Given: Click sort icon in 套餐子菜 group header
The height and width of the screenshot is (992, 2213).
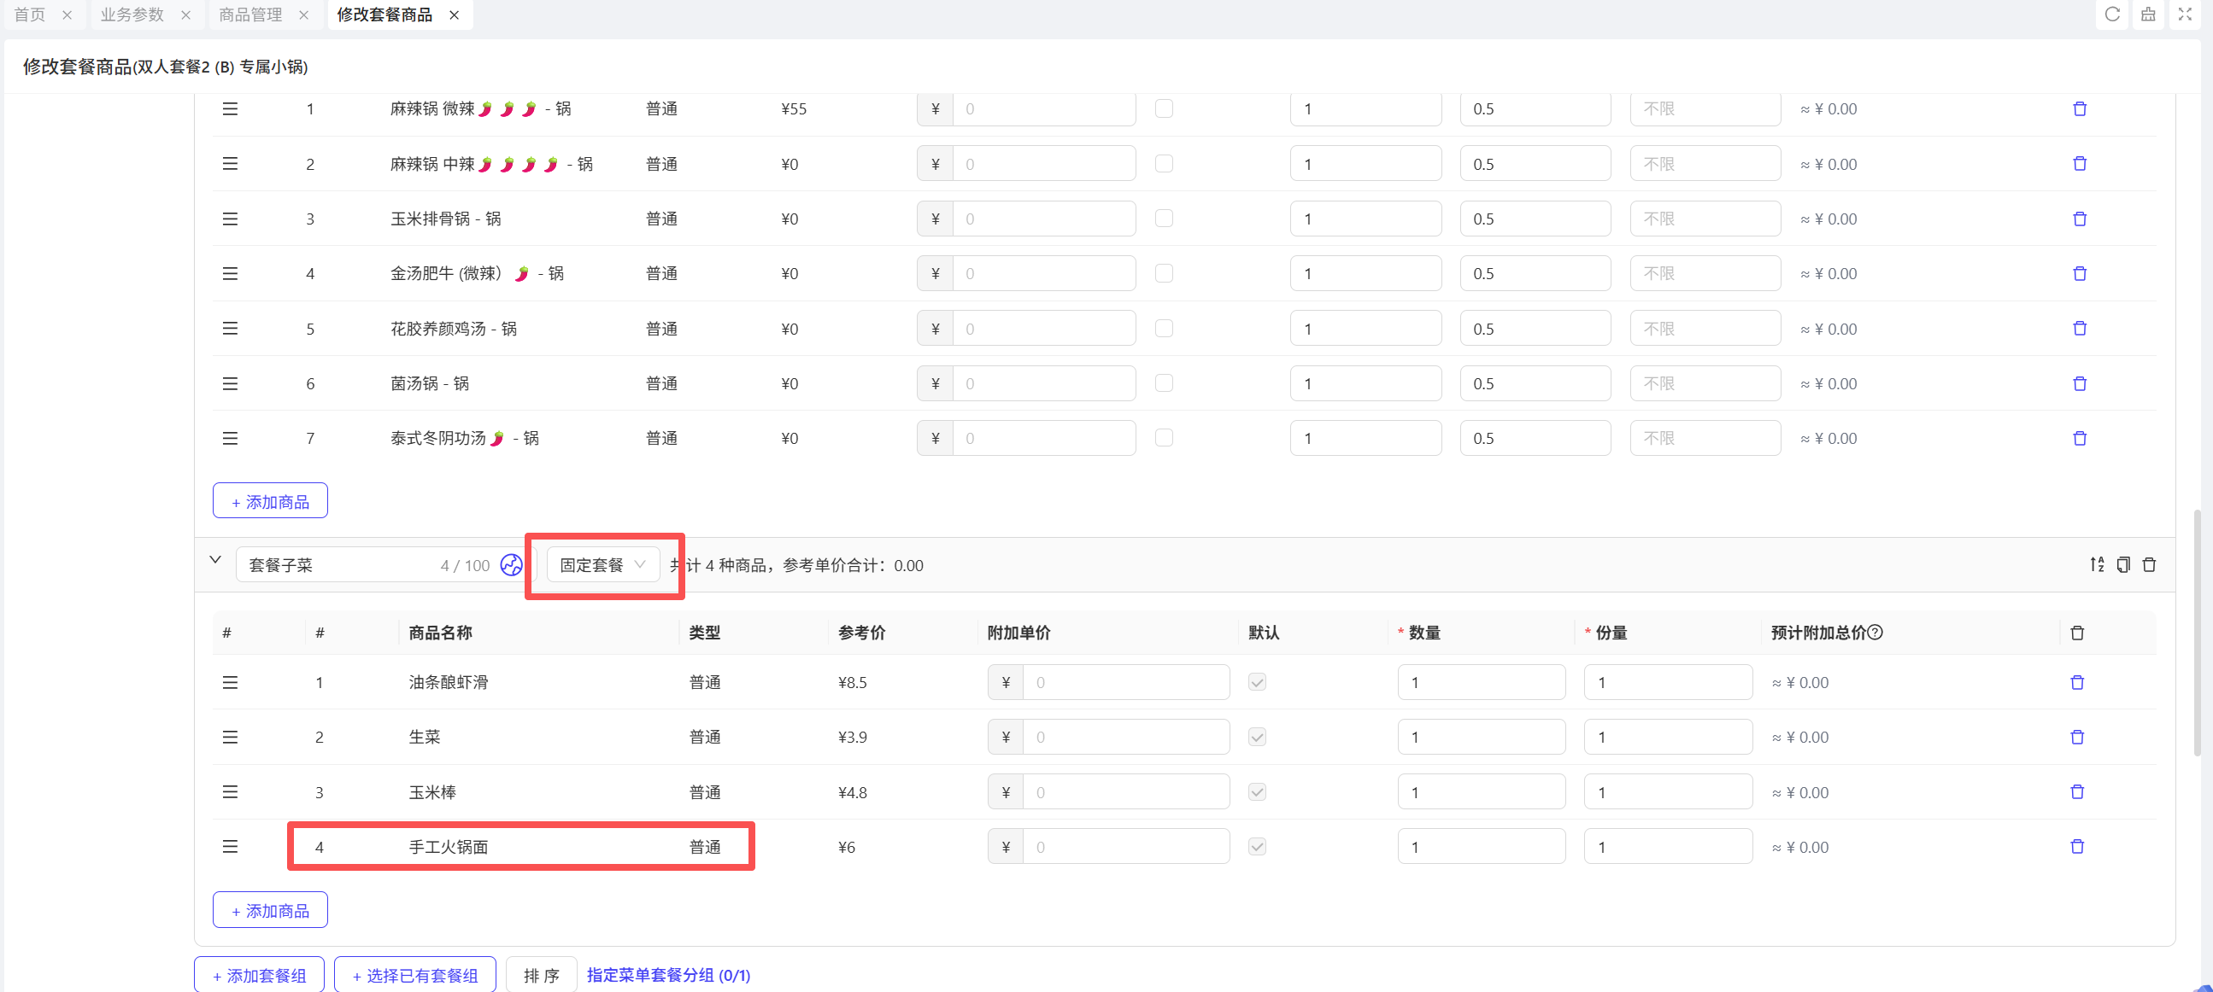Looking at the screenshot, I should pos(2097,564).
